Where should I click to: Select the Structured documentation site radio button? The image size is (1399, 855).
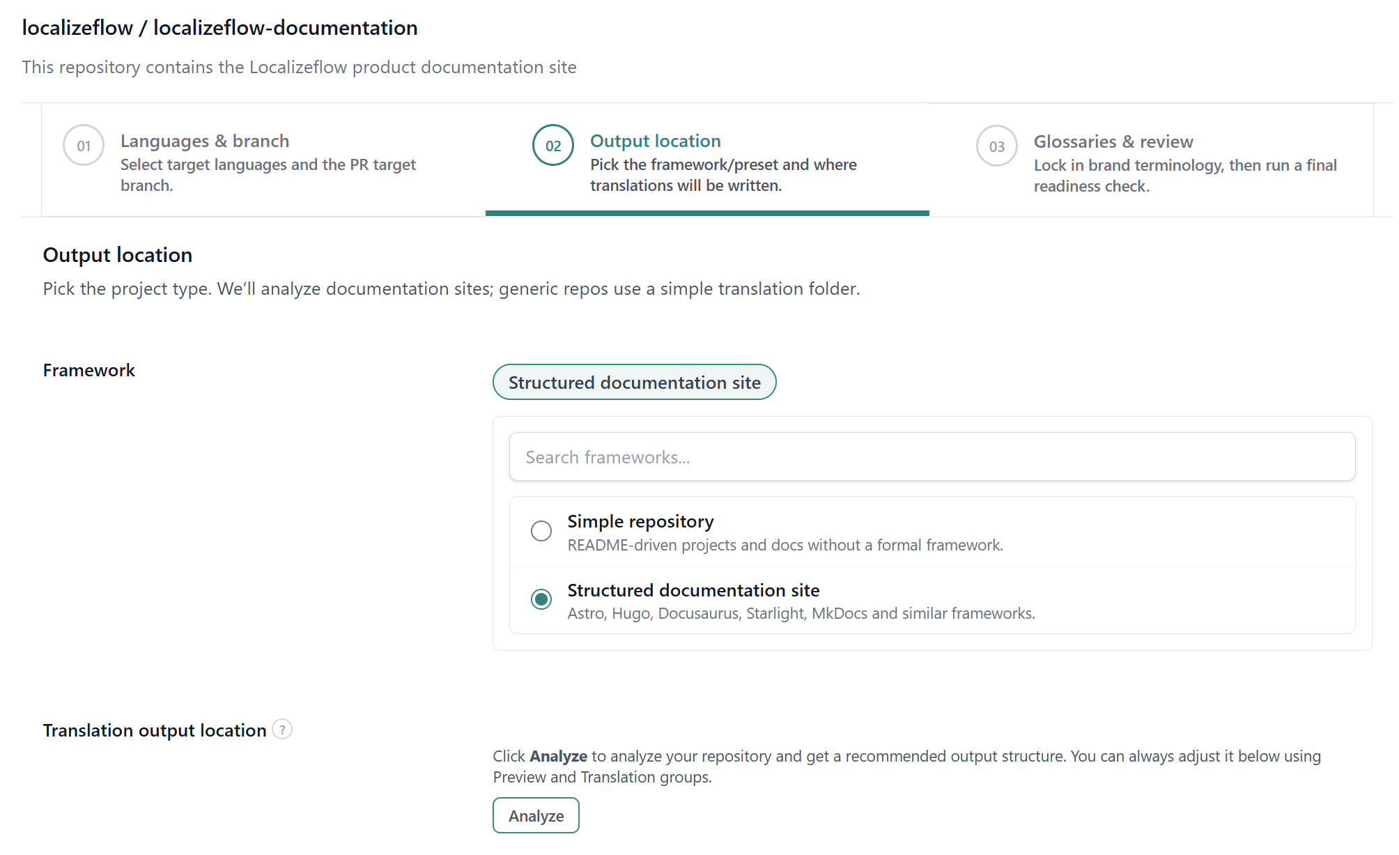(x=541, y=600)
